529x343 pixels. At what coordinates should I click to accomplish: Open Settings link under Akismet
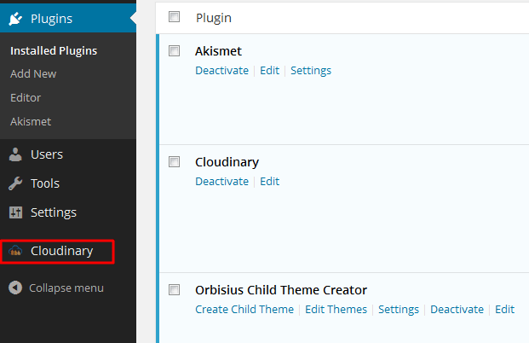(x=311, y=71)
